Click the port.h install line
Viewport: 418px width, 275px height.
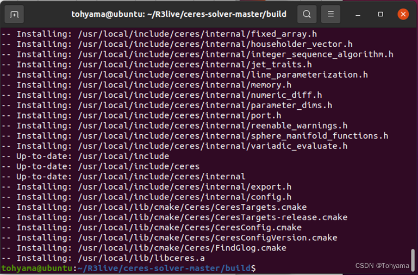click(x=141, y=116)
